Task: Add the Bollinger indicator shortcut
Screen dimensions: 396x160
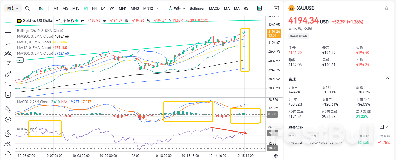Action: pyautogui.click(x=197, y=8)
